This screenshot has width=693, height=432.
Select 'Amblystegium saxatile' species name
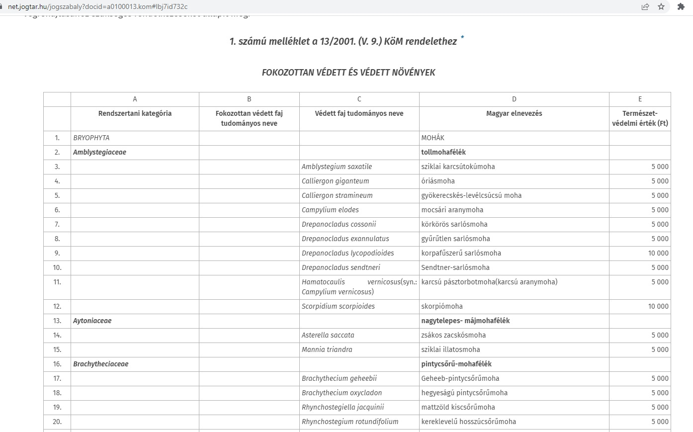click(337, 167)
